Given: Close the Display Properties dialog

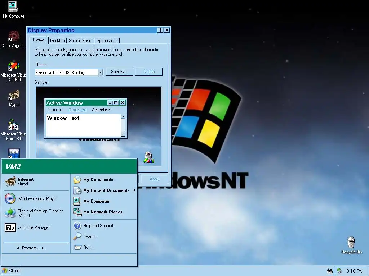Looking at the screenshot, I should coord(167,30).
